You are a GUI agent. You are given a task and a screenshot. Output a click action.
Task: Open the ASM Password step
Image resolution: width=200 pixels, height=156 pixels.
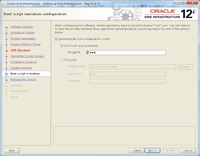tap(20, 50)
